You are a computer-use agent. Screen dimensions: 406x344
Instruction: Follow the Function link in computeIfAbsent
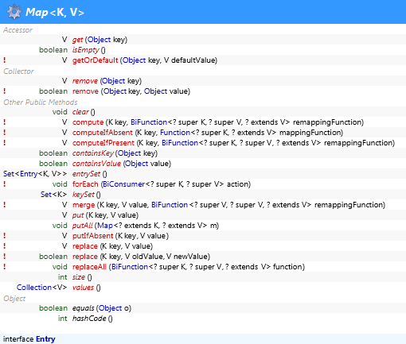[175, 133]
